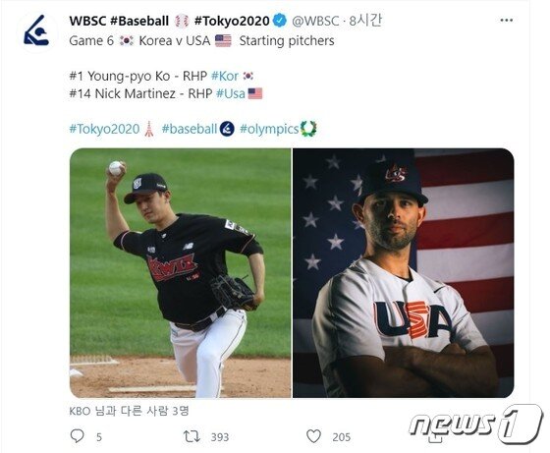Open the #Usa hashtag link
Viewport: 550px width, 453px height.
click(231, 93)
